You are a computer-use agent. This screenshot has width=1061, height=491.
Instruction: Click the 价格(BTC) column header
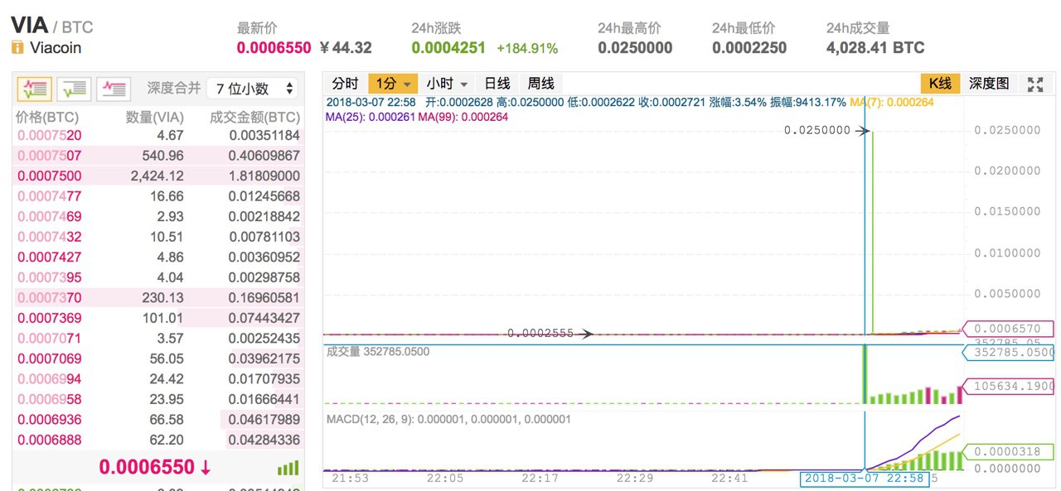[x=47, y=117]
